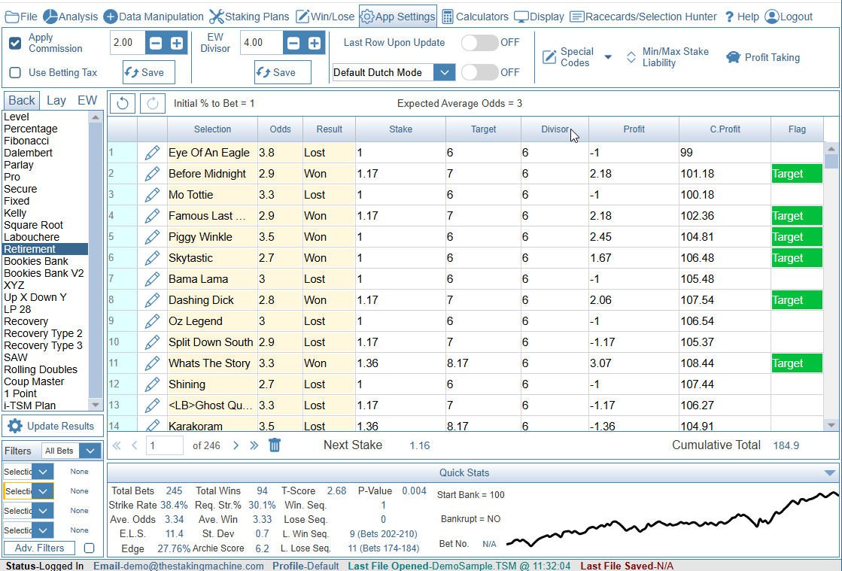Expand the Special Codes dropdown arrow
842x571 pixels.
[608, 57]
